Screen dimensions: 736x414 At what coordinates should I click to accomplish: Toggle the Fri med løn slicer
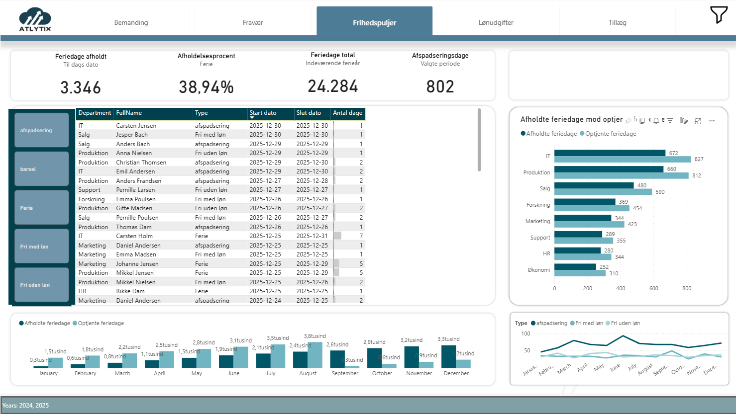42,247
